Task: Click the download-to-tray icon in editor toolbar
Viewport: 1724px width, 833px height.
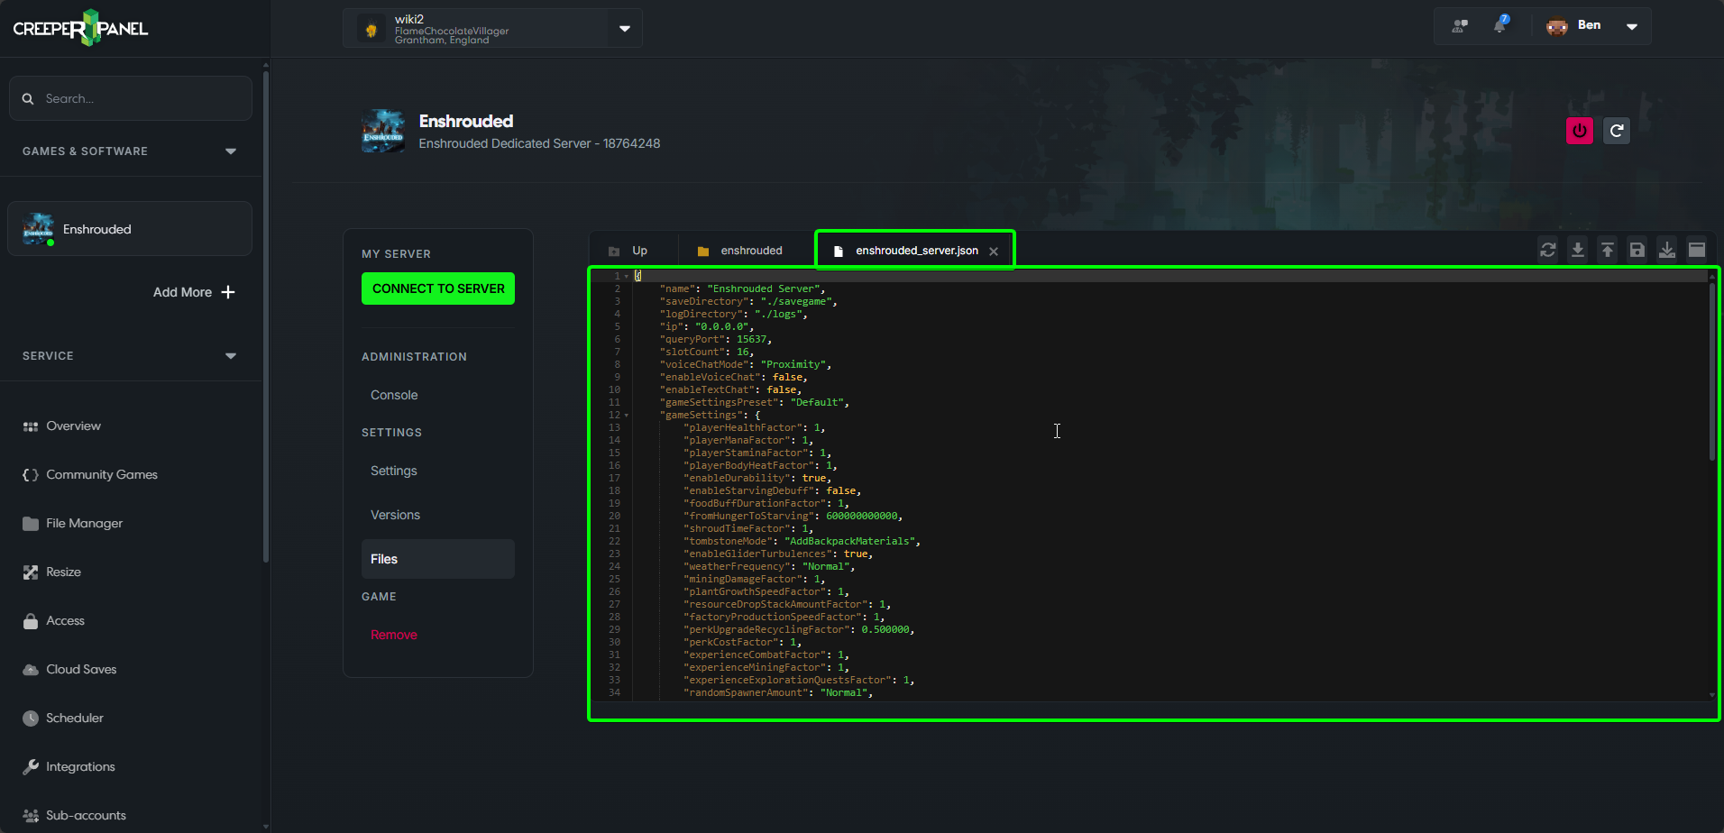Action: coord(1667,250)
